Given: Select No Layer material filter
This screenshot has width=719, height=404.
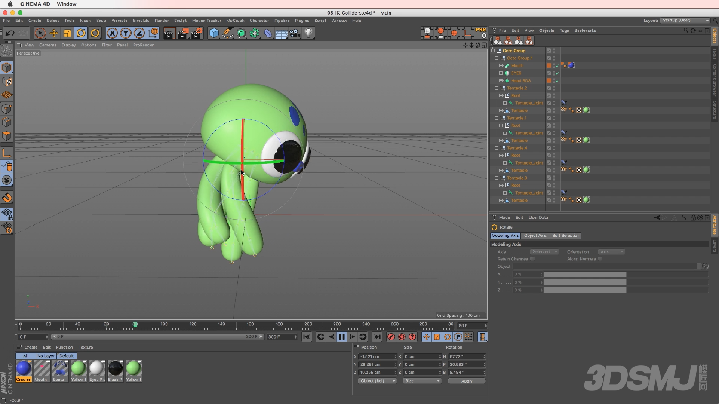Looking at the screenshot, I should coord(46,356).
